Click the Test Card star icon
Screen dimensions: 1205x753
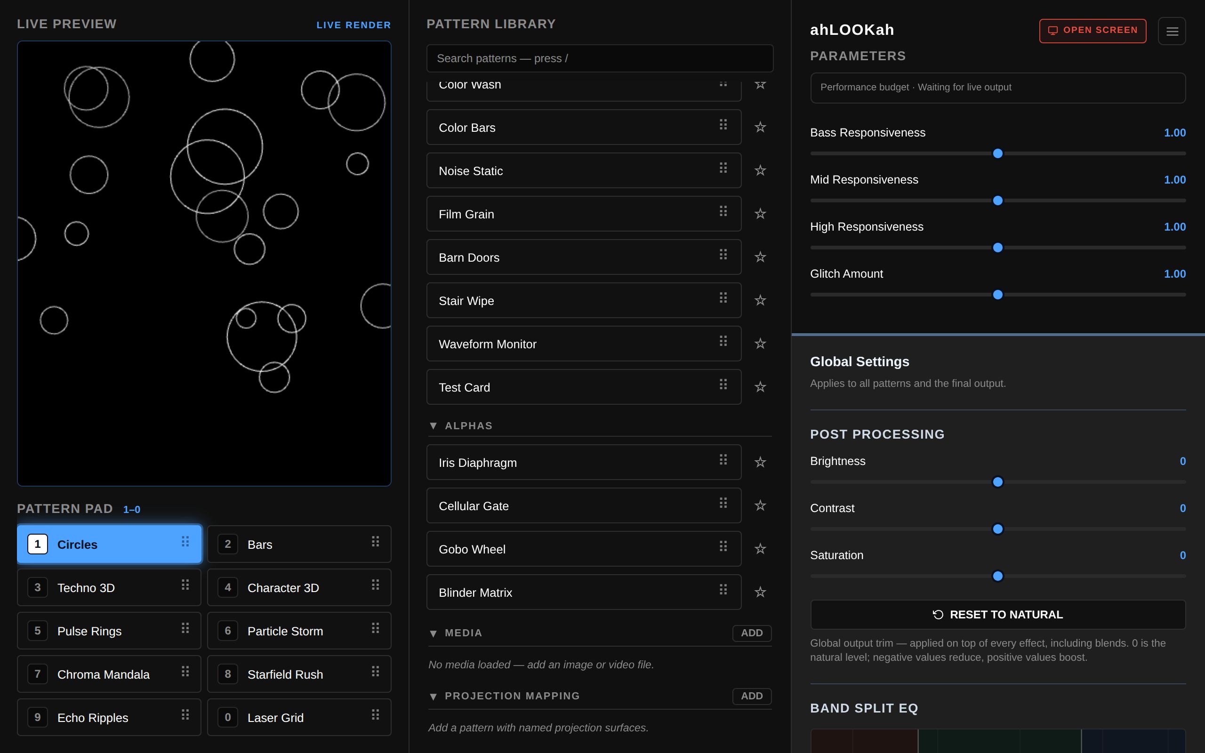pyautogui.click(x=760, y=387)
